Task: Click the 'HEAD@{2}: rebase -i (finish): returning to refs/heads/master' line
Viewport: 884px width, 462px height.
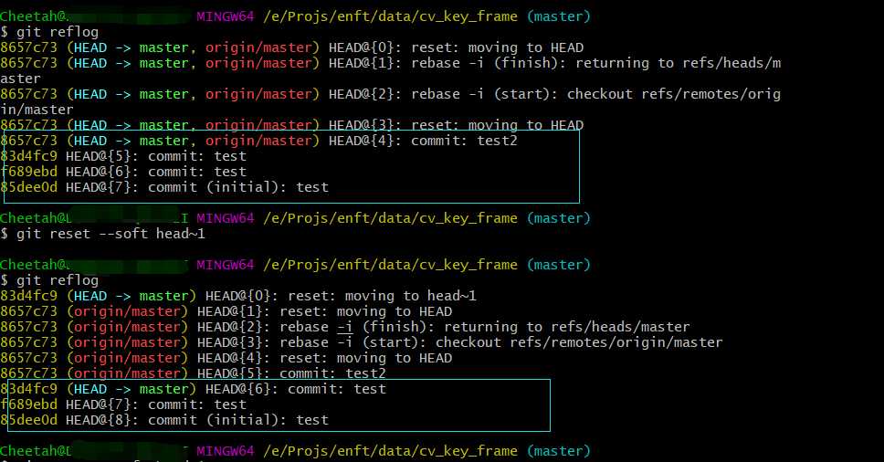Action: [x=345, y=327]
